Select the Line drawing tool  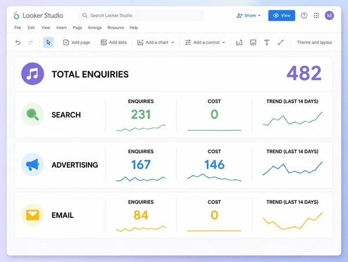point(281,42)
